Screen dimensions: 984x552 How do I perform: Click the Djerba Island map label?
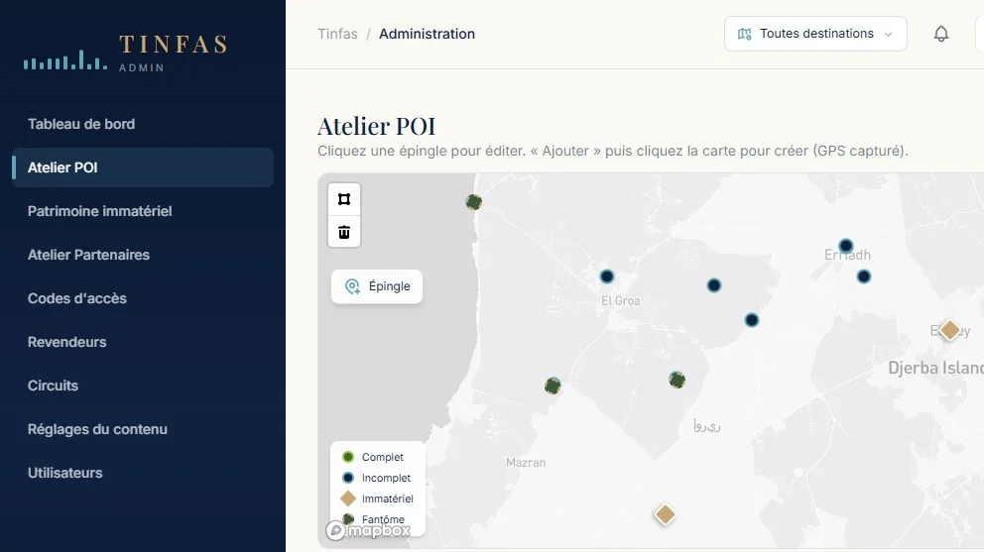point(935,368)
